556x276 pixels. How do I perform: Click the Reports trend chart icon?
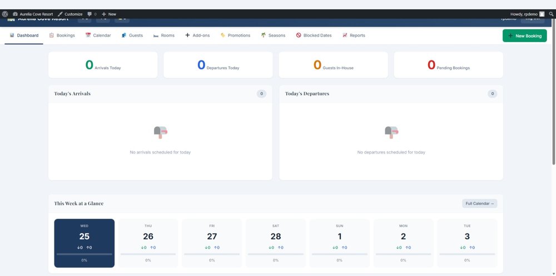pyautogui.click(x=345, y=35)
